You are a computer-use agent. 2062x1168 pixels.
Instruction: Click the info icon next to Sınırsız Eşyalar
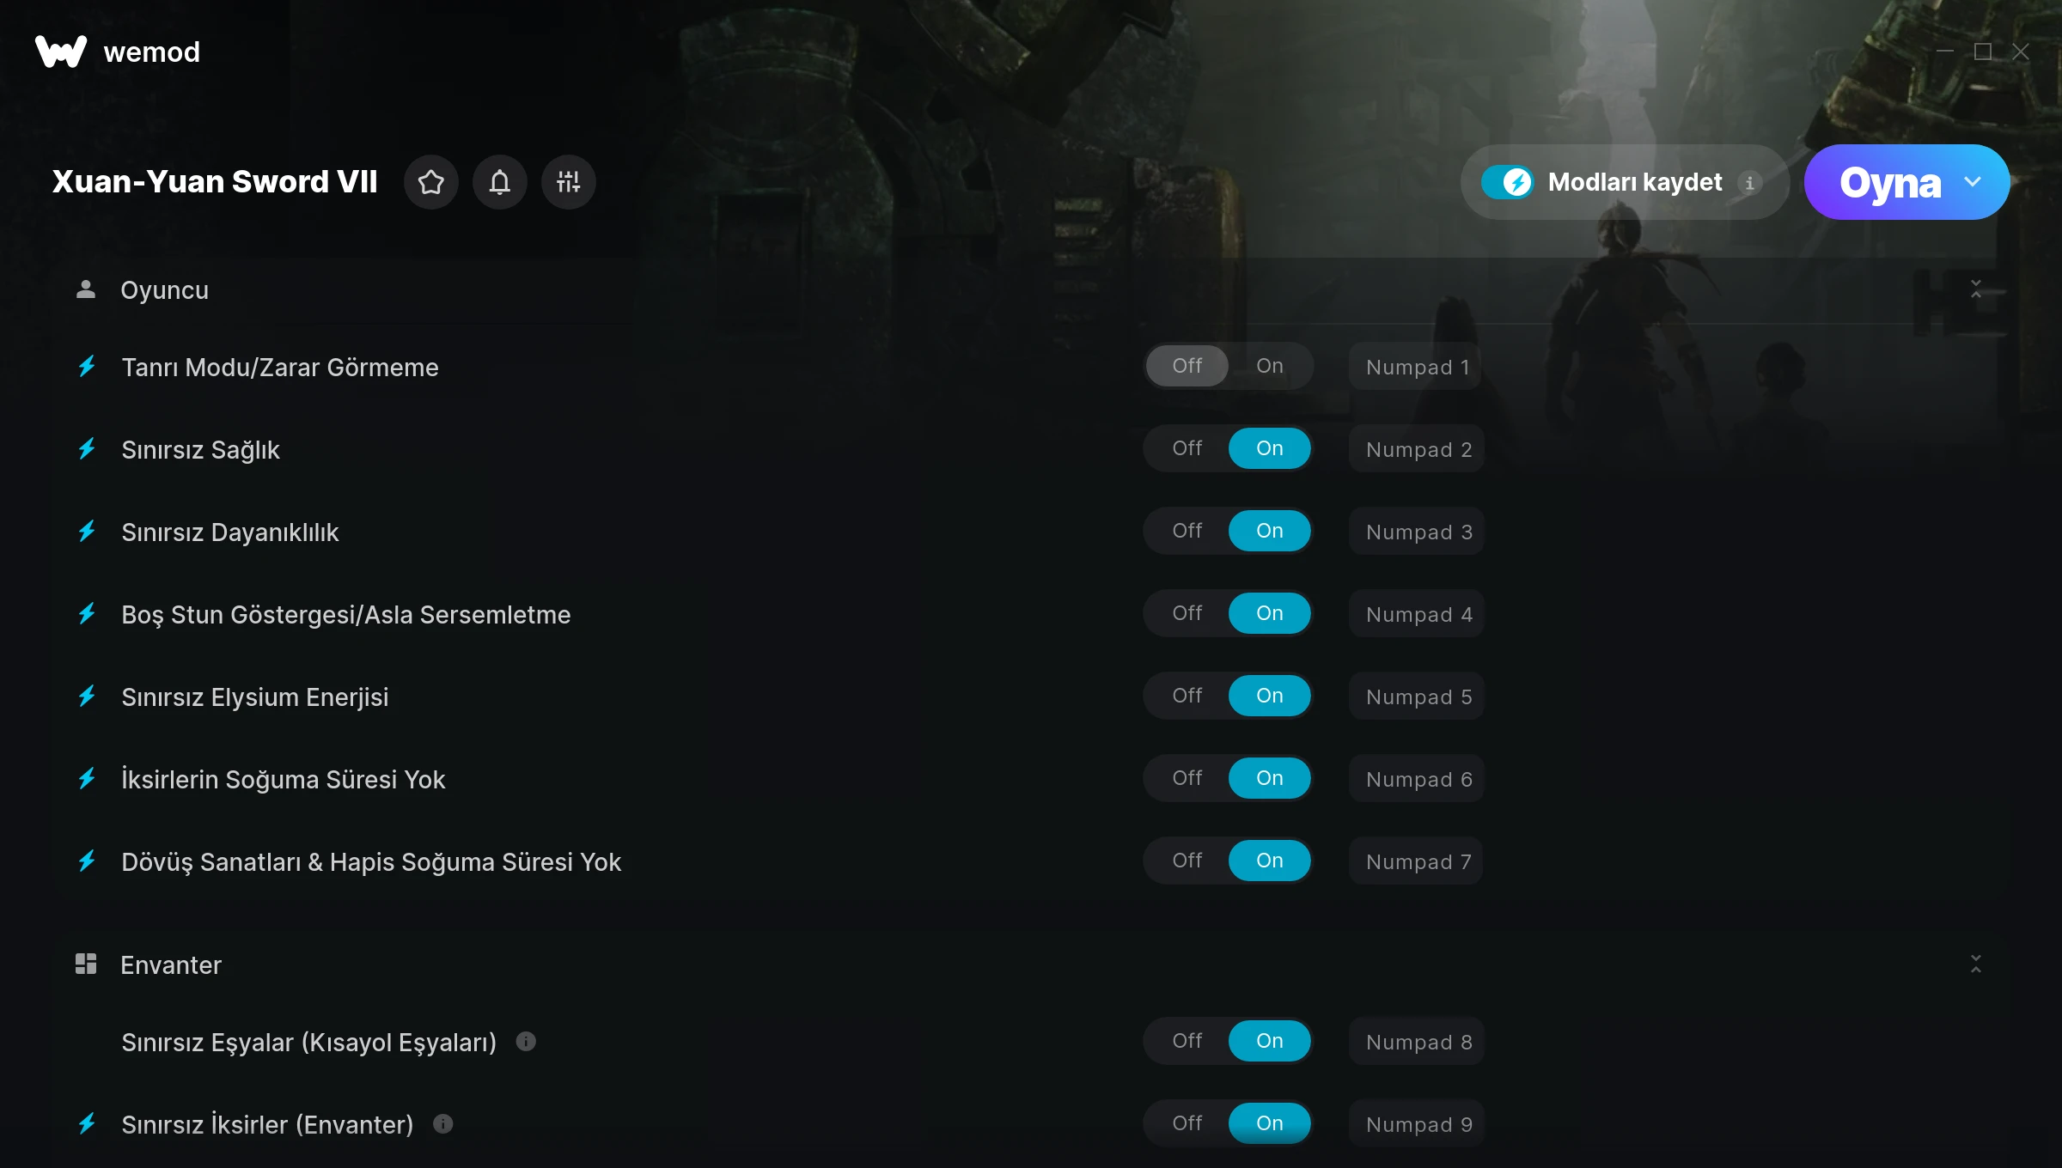coord(526,1042)
